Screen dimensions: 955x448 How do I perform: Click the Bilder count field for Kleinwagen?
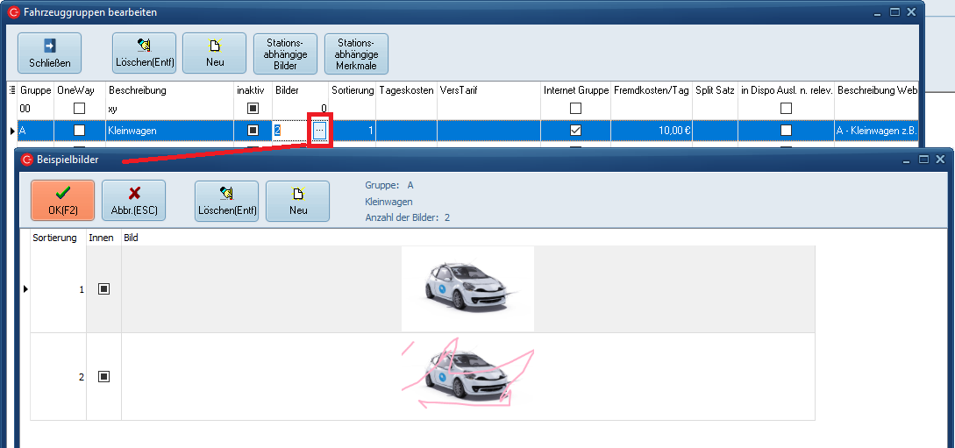pos(290,130)
